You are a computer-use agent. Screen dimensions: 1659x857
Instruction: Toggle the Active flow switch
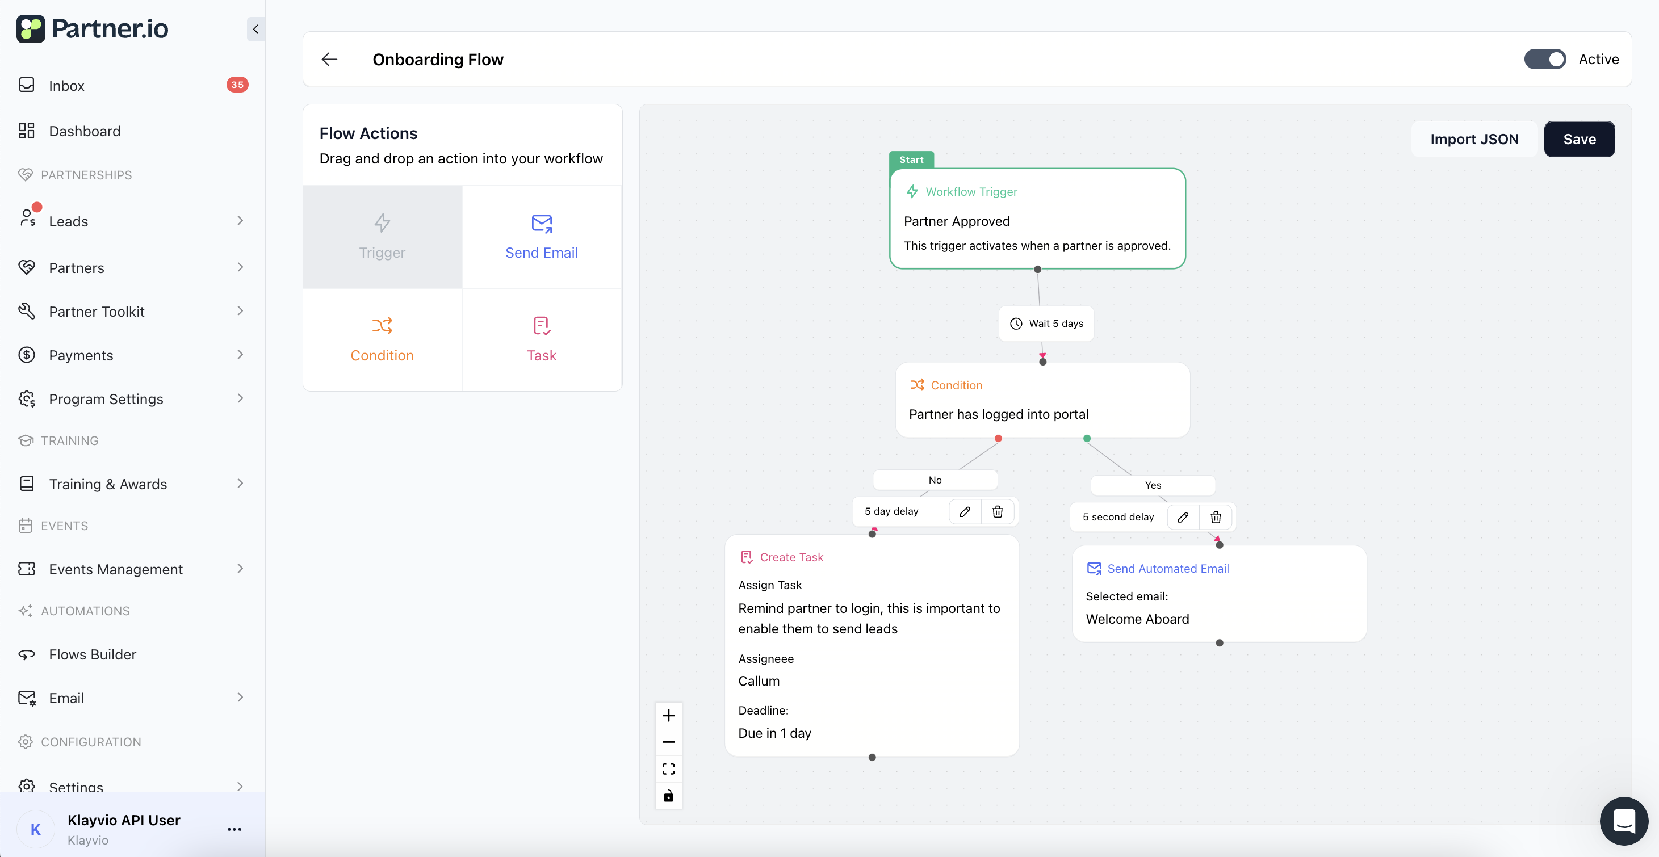point(1544,59)
